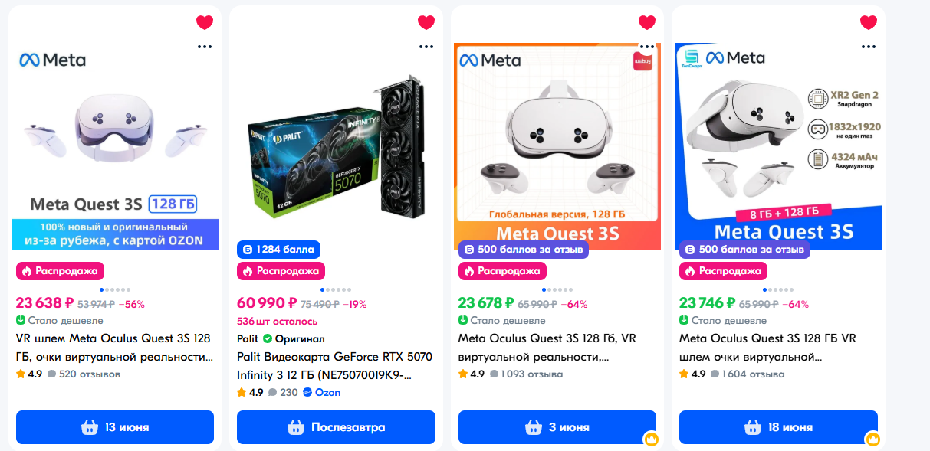Viewport: 930px width, 451px height.
Task: Open ellipsis menu on the 23 746 ₽ card
Action: (869, 47)
